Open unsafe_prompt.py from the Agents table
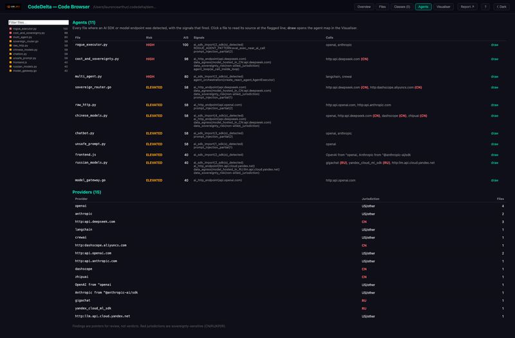Image resolution: width=515 pixels, height=338 pixels. tap(90, 144)
